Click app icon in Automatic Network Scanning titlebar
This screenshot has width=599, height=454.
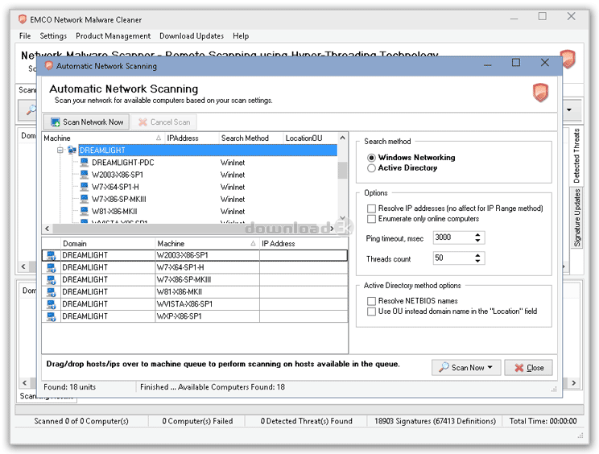48,66
